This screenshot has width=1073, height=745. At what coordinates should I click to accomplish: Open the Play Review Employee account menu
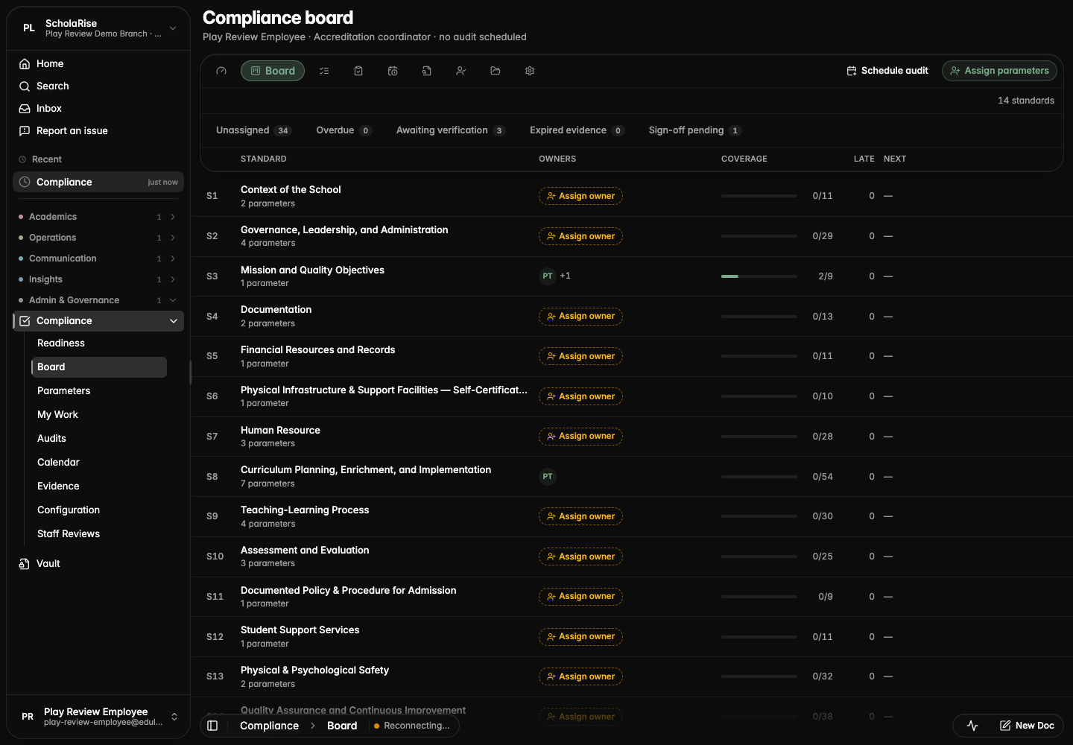click(98, 717)
